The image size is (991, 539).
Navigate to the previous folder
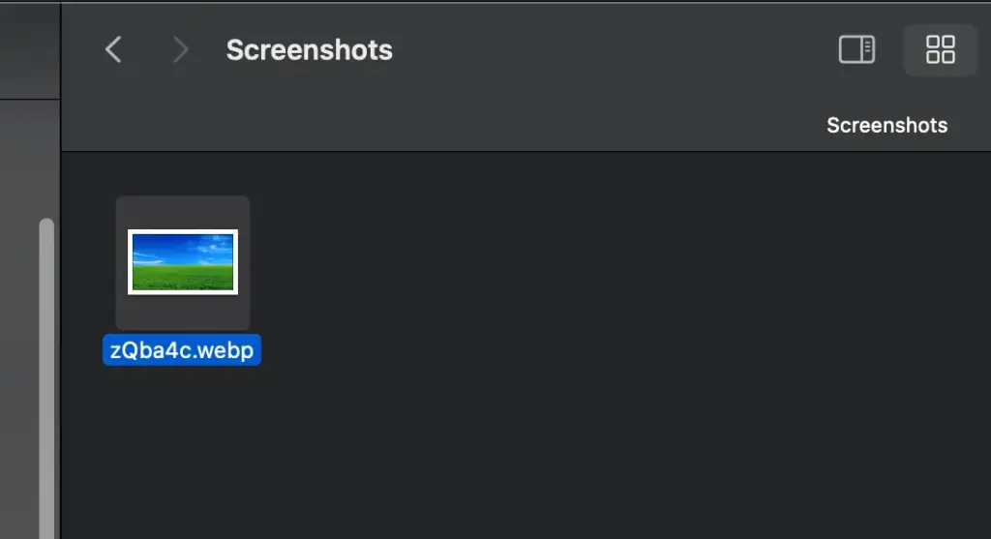[113, 49]
